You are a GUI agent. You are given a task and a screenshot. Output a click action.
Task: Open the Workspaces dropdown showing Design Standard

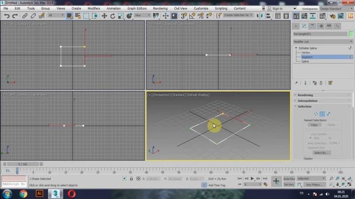[x=337, y=9]
